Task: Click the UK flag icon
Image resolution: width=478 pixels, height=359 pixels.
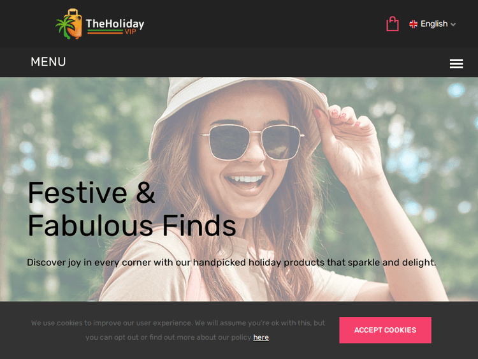Action: pyautogui.click(x=414, y=24)
